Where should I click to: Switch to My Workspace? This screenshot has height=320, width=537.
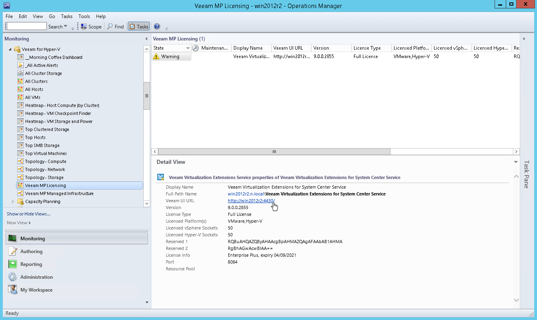(76, 290)
